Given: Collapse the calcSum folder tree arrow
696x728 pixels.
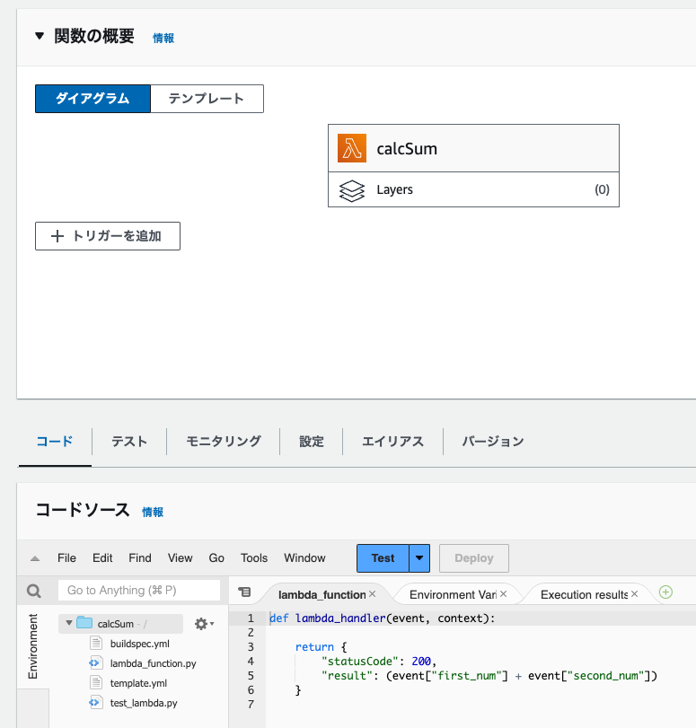Looking at the screenshot, I should (x=69, y=623).
